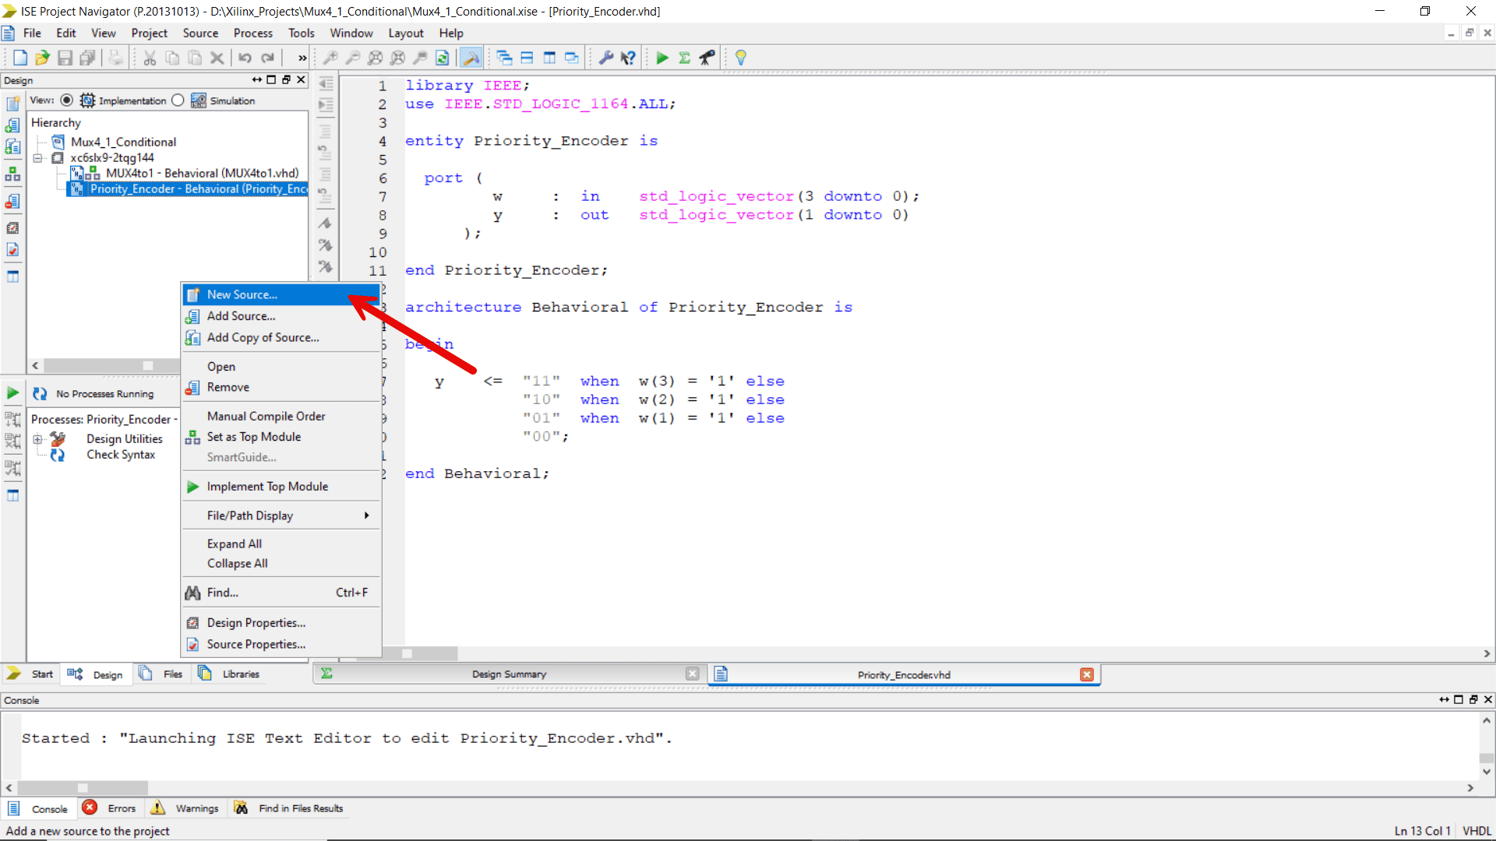This screenshot has width=1496, height=841.
Task: Select the Save All toolbar icon
Action: point(87,57)
